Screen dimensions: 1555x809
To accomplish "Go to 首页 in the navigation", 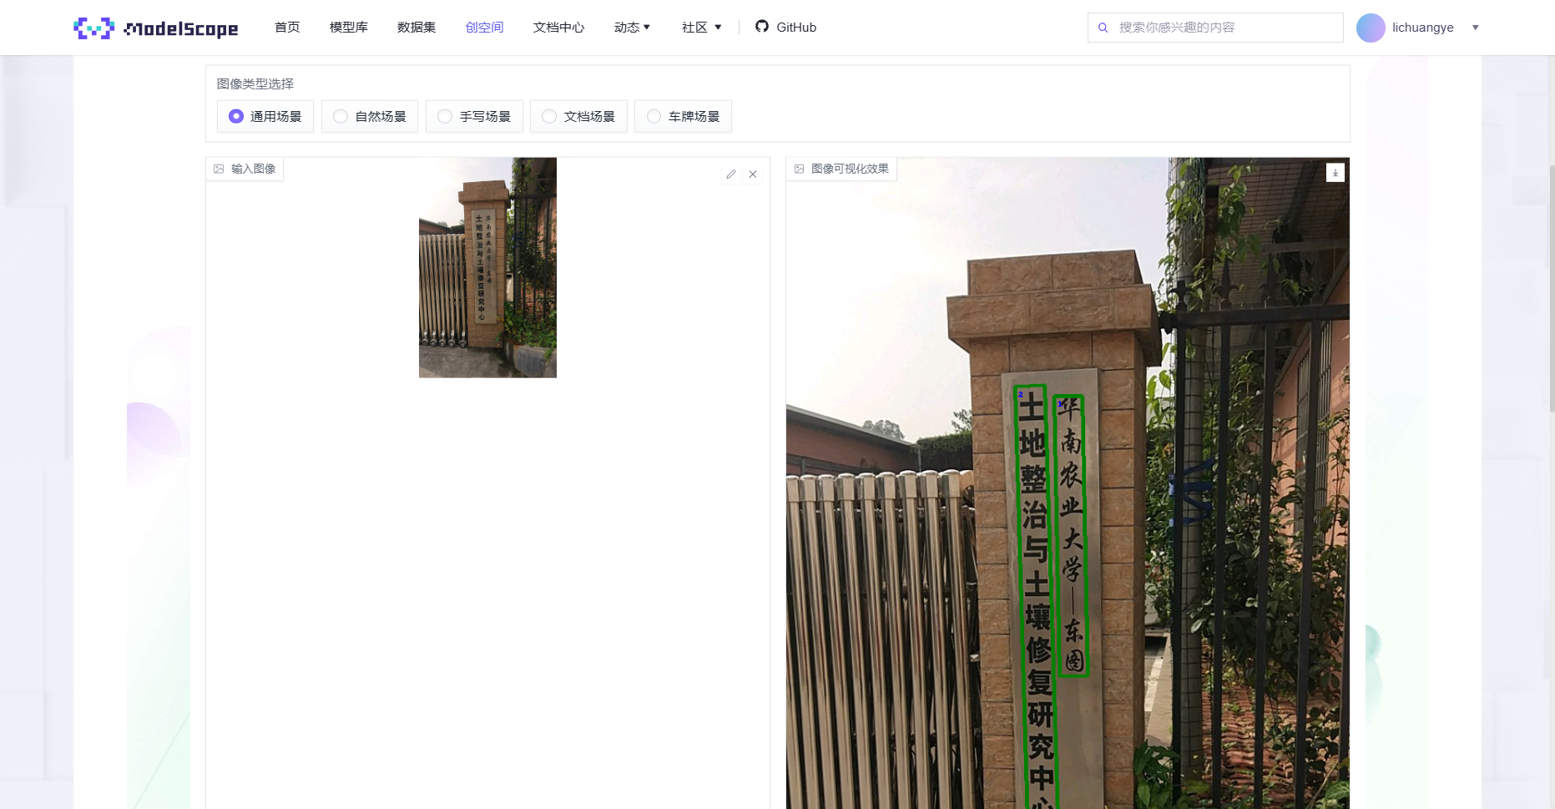I will point(287,28).
